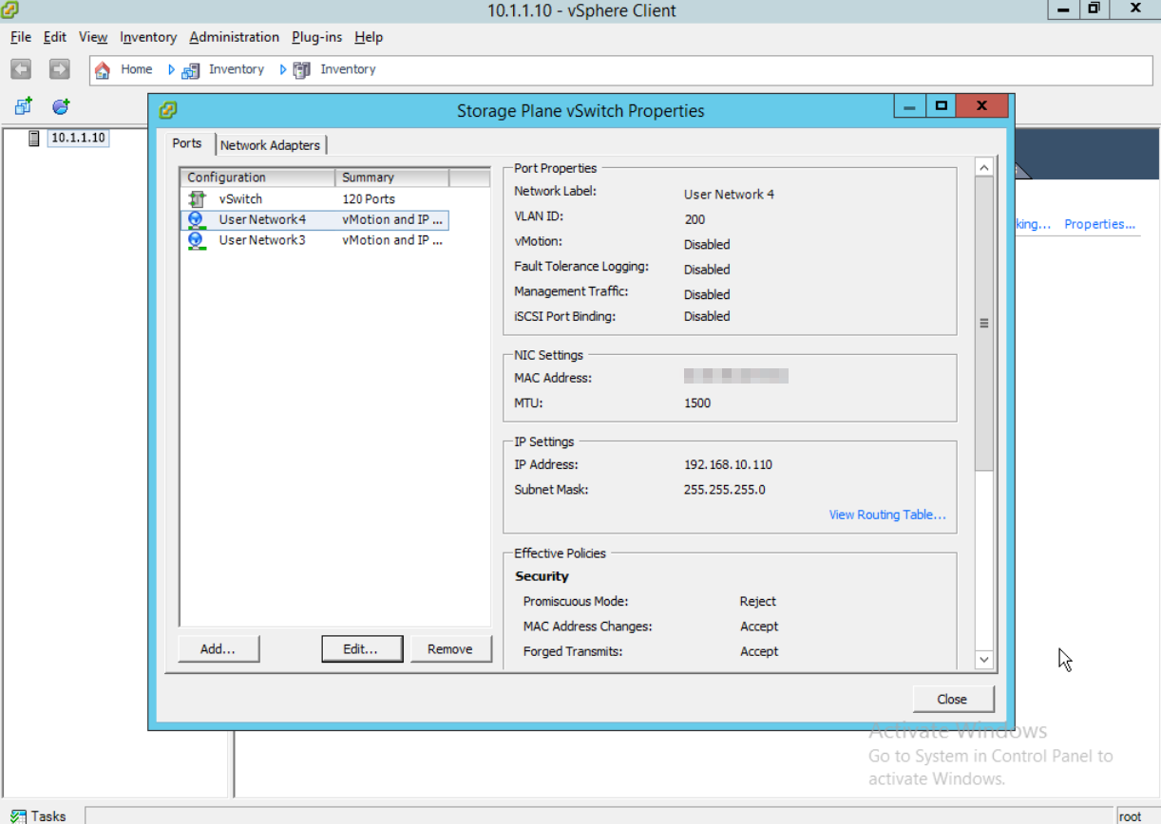
Task: Click the Properties link on the right
Action: tap(1099, 223)
